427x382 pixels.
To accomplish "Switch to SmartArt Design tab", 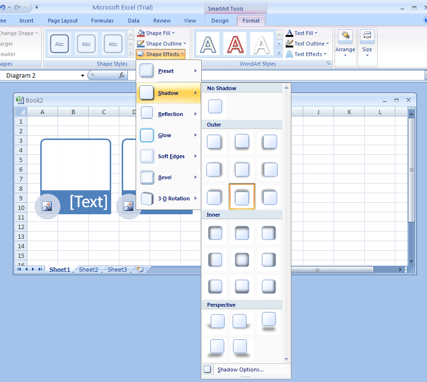I will pyautogui.click(x=220, y=21).
